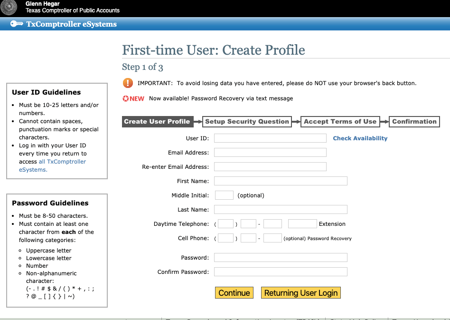Image resolution: width=450 pixels, height=320 pixels.
Task: Click the Non-alphanumeric character guideline text
Action: (x=51, y=277)
